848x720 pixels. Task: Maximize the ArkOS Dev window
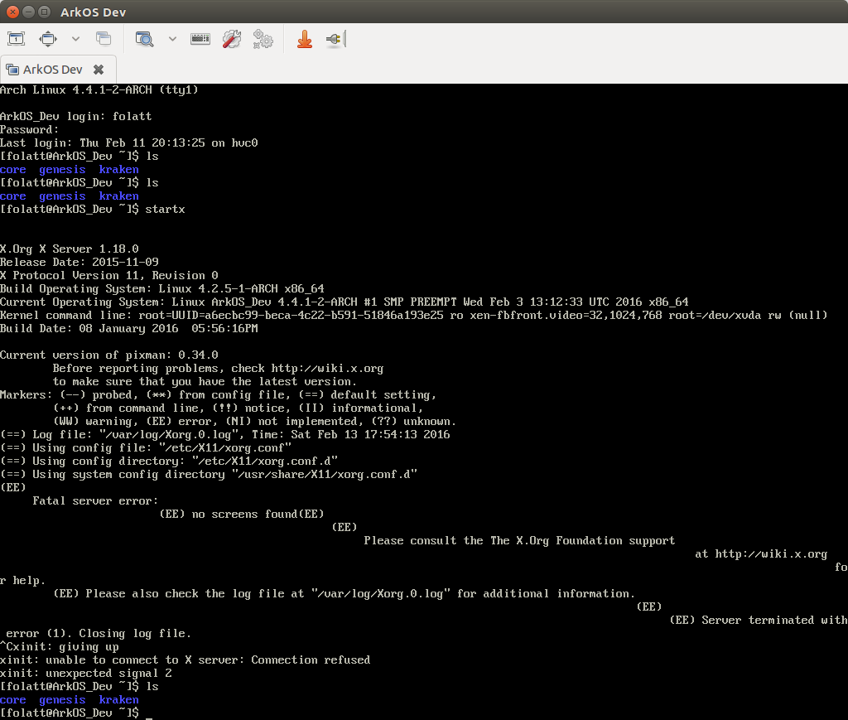[45, 12]
